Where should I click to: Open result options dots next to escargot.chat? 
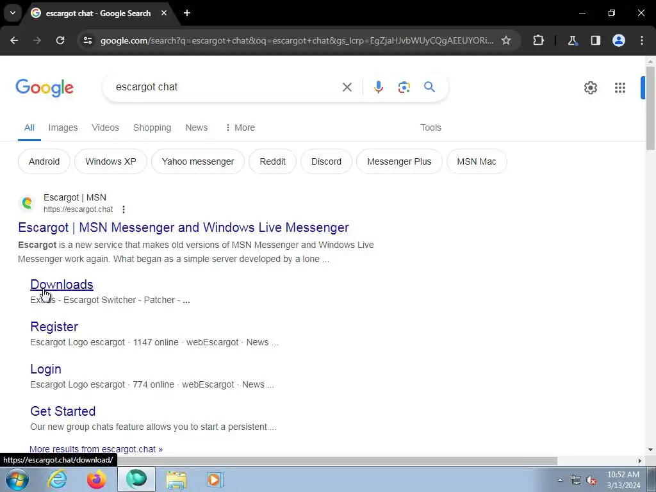tap(124, 209)
